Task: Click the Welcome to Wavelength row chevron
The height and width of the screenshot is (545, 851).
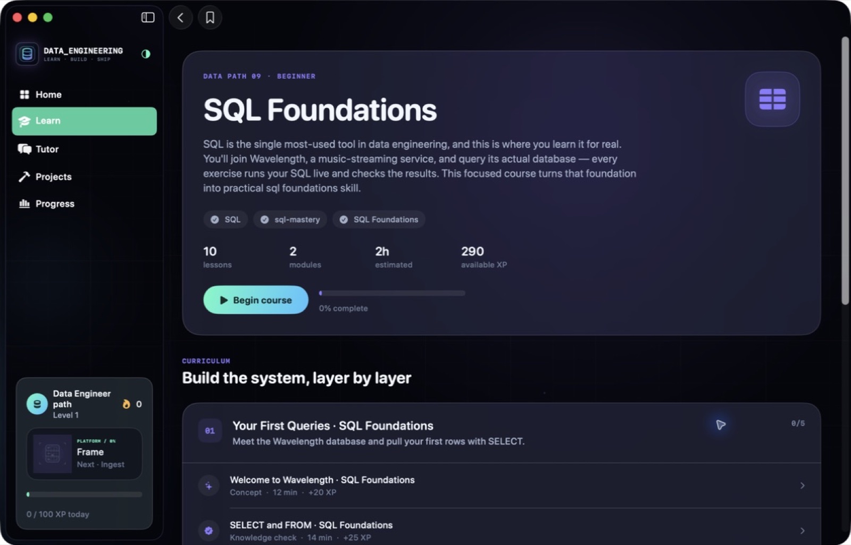Action: (x=802, y=485)
